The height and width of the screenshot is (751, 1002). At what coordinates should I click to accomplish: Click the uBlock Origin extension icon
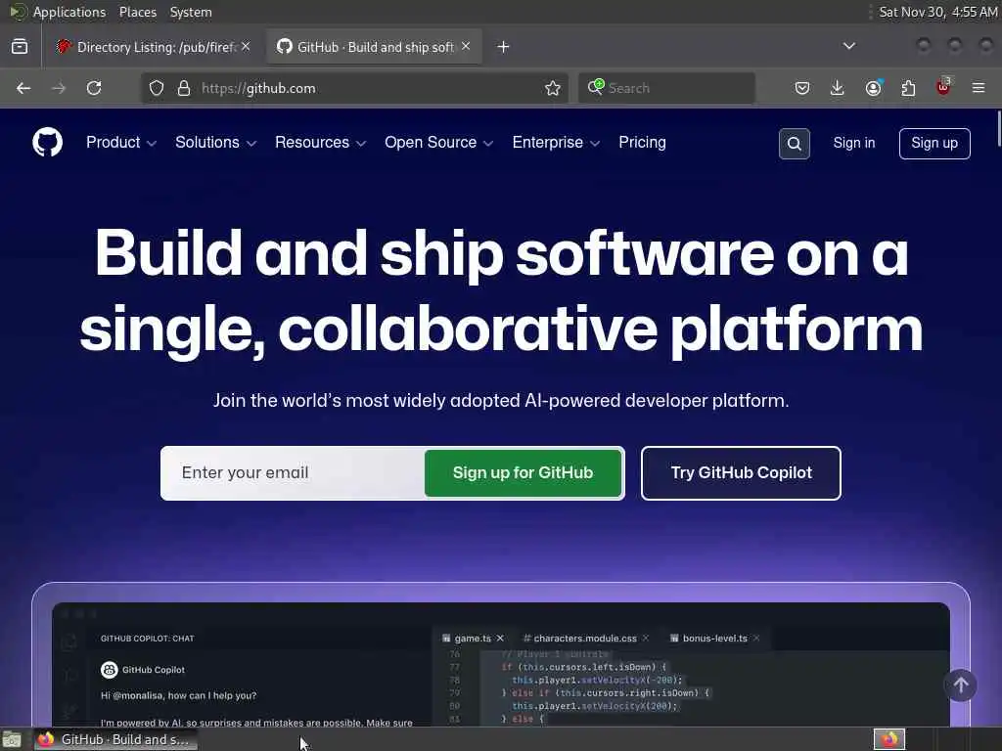[x=943, y=87]
